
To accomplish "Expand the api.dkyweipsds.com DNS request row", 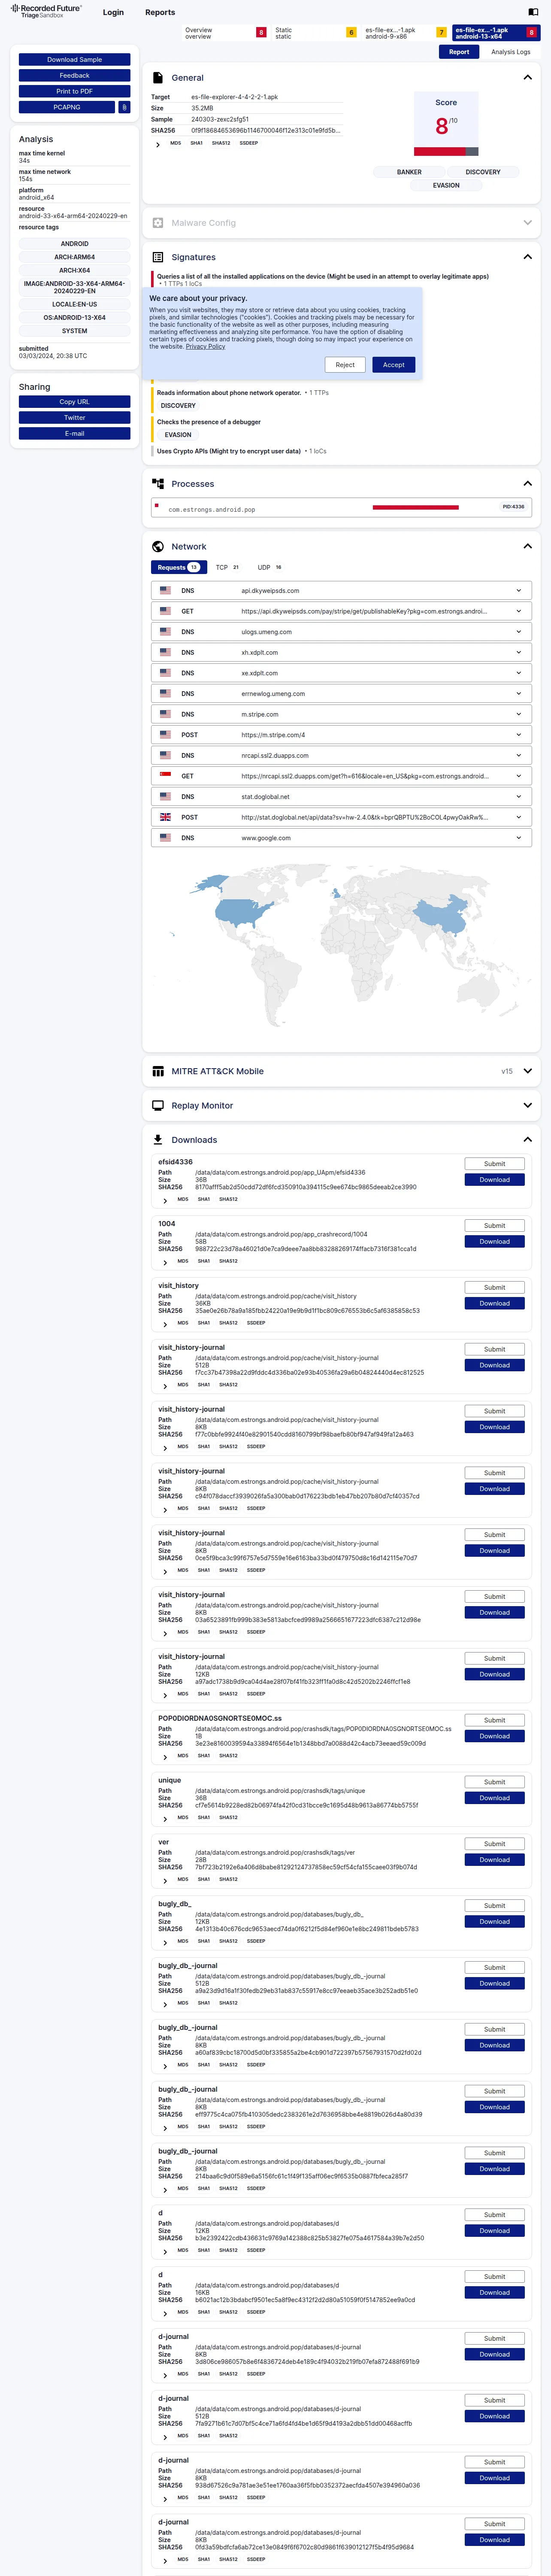I will [341, 590].
